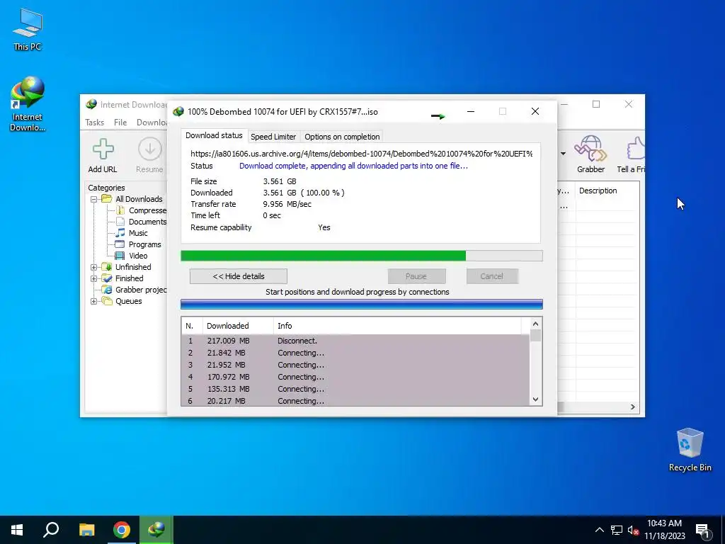This screenshot has width=725, height=544.
Task: Switch to the Download status tab
Action: point(214,135)
